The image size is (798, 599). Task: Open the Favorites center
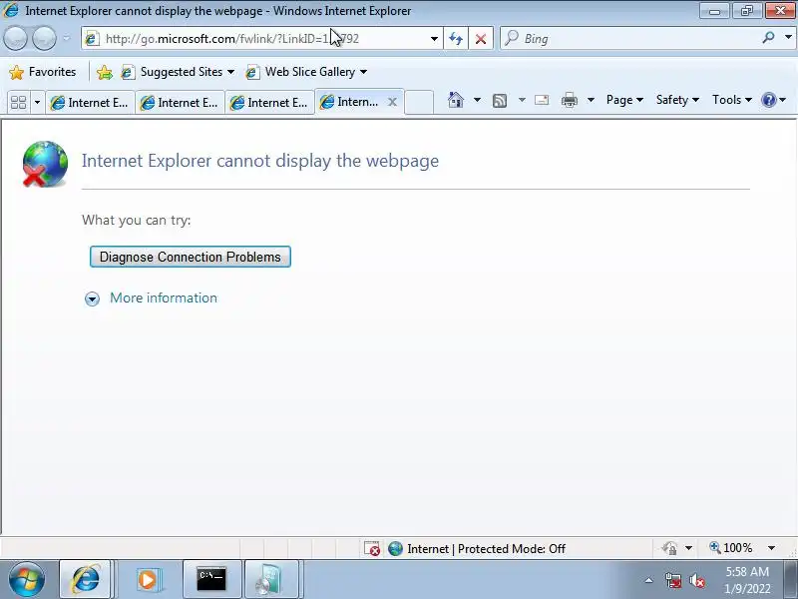(43, 72)
